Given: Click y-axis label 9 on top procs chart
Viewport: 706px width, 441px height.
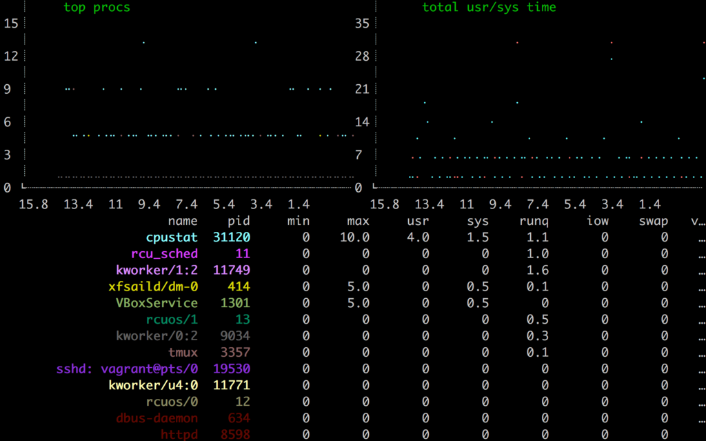Looking at the screenshot, I should 7,89.
